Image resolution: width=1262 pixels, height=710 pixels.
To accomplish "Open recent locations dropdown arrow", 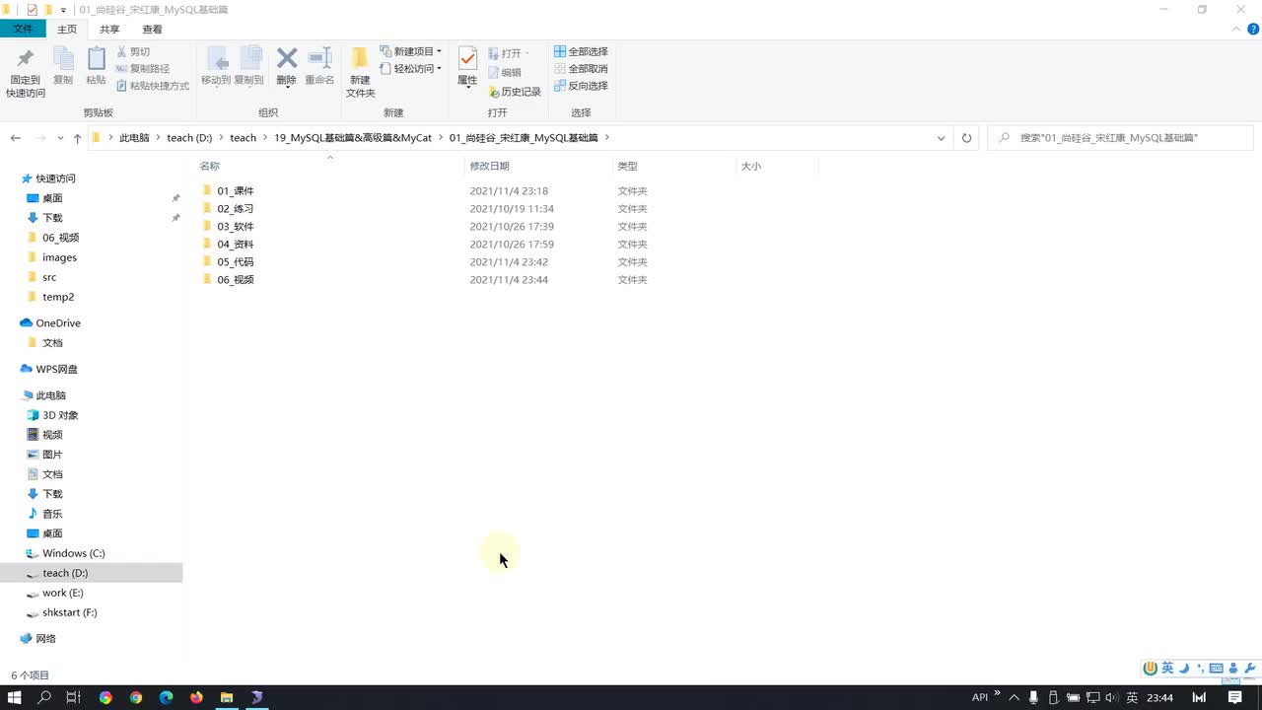I will (x=61, y=138).
